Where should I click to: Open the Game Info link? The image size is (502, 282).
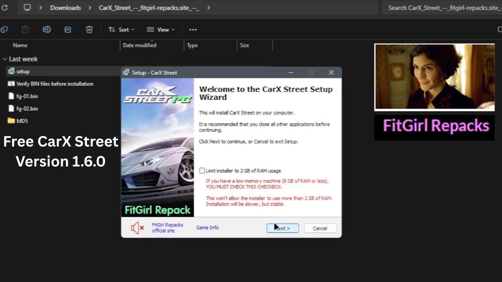207,228
